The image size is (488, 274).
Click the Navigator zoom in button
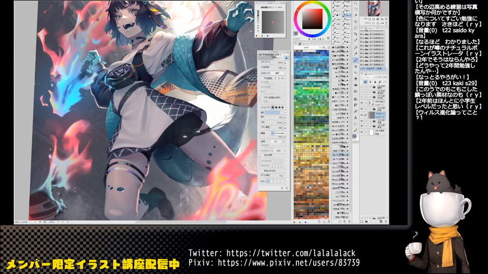pos(374,19)
